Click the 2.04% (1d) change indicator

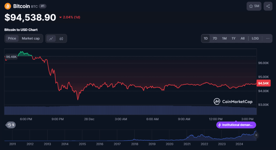point(70,17)
